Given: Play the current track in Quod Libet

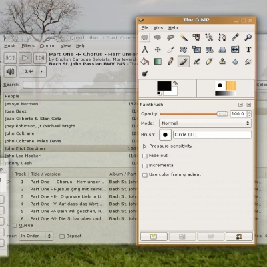Looking at the screenshot, I should pos(25,58).
